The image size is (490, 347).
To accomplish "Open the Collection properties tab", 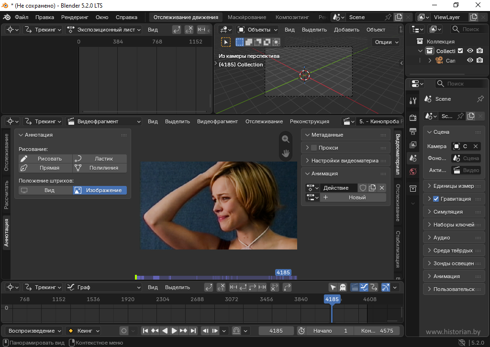I will point(413,188).
